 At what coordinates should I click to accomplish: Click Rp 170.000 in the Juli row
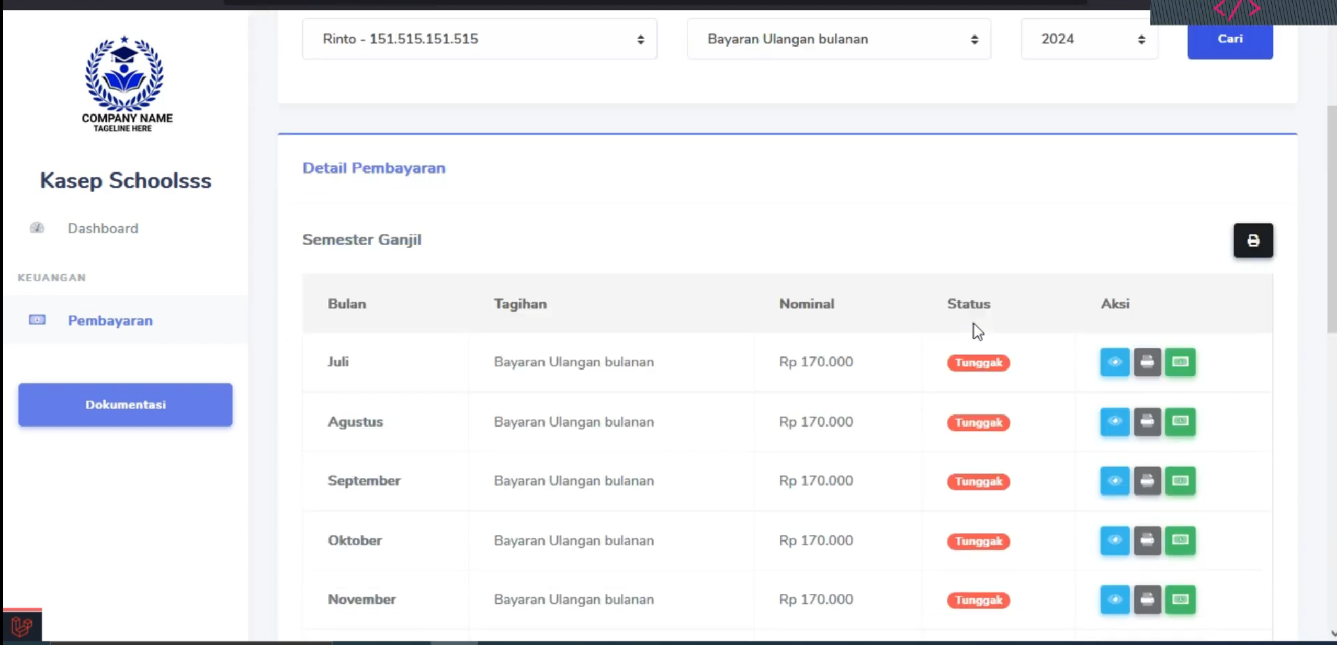tap(816, 362)
